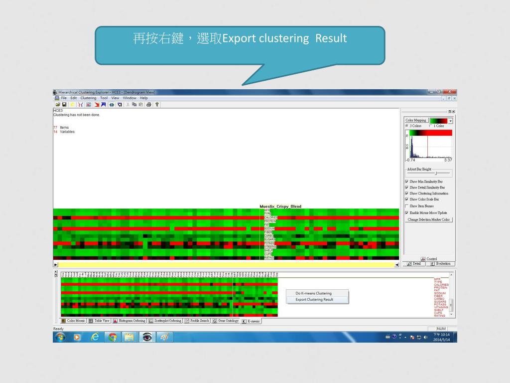Click the volume speaker tray icon

(x=426, y=337)
